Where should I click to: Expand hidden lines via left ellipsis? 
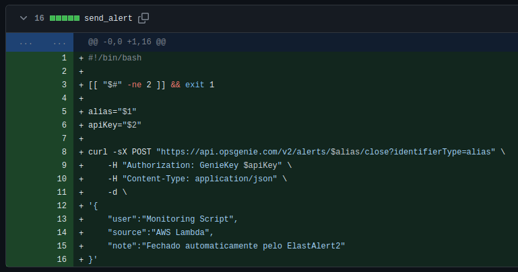(x=26, y=42)
